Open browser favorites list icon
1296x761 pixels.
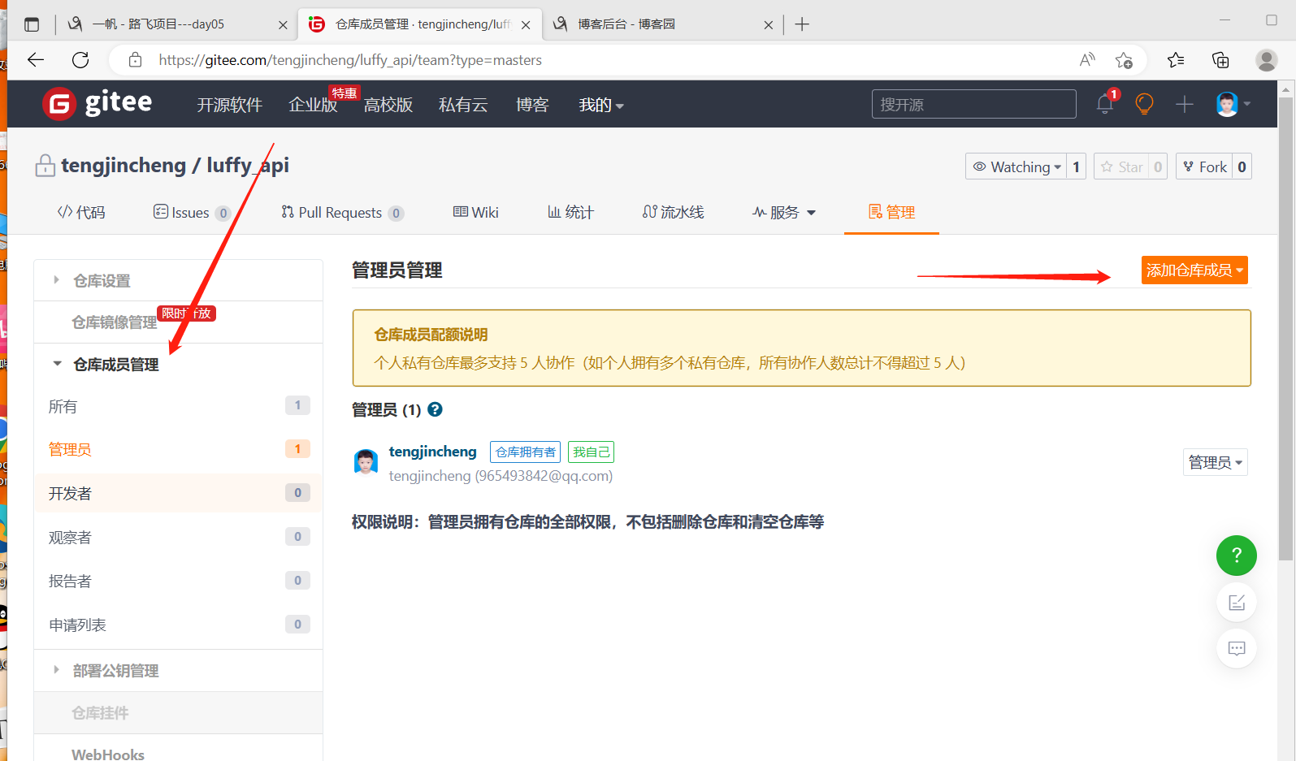click(x=1176, y=59)
